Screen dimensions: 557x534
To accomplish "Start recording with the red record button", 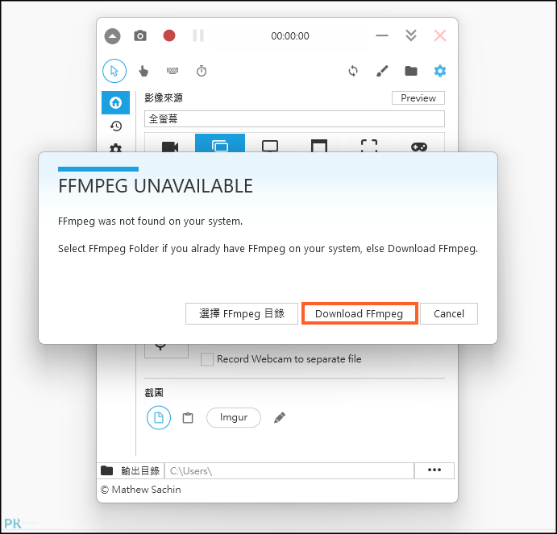I will click(x=169, y=36).
